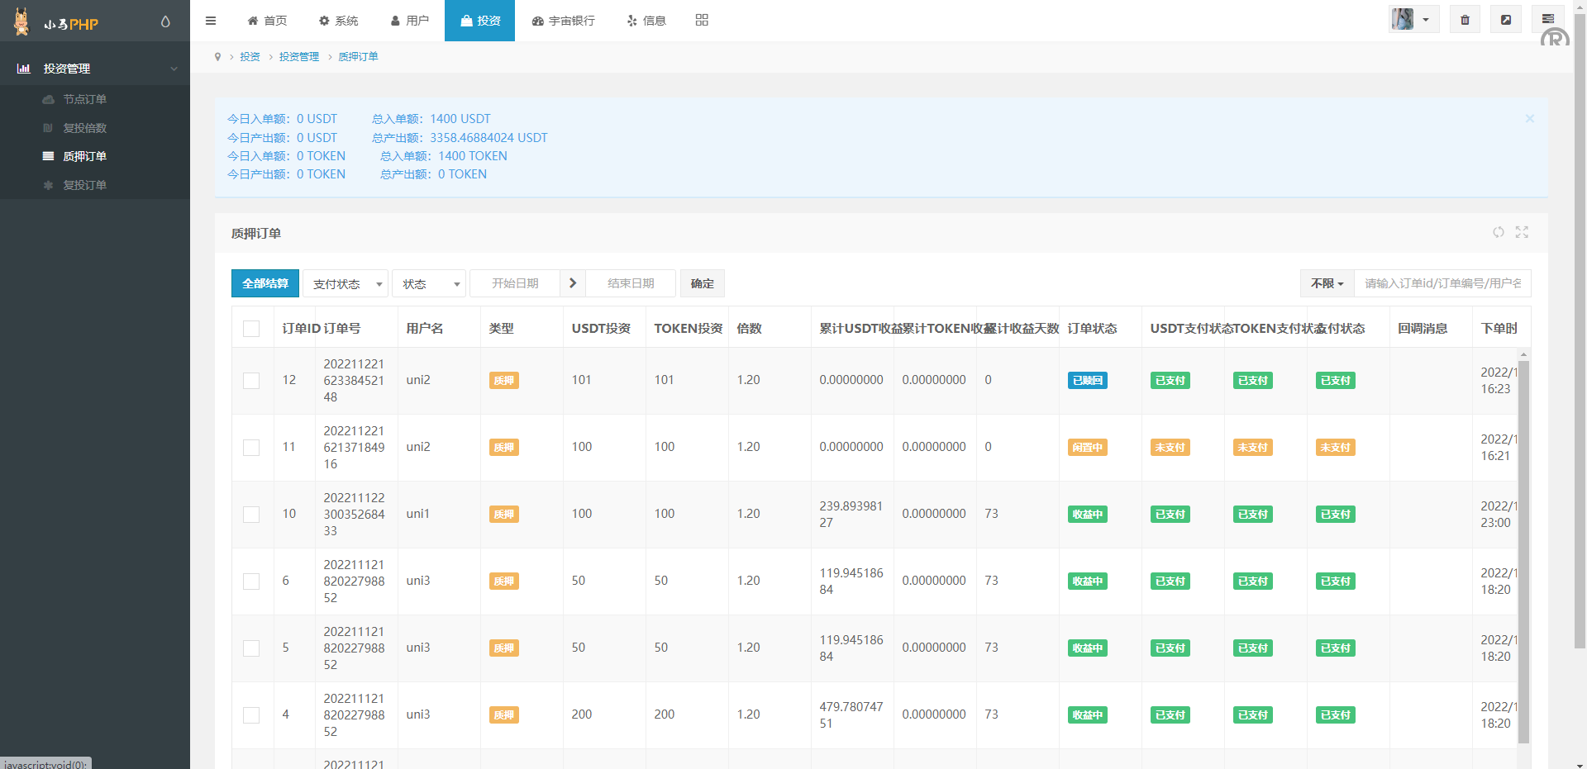Screen dimensions: 1587x769
Task: Check the checkbox for order ID 10
Action: tap(251, 515)
